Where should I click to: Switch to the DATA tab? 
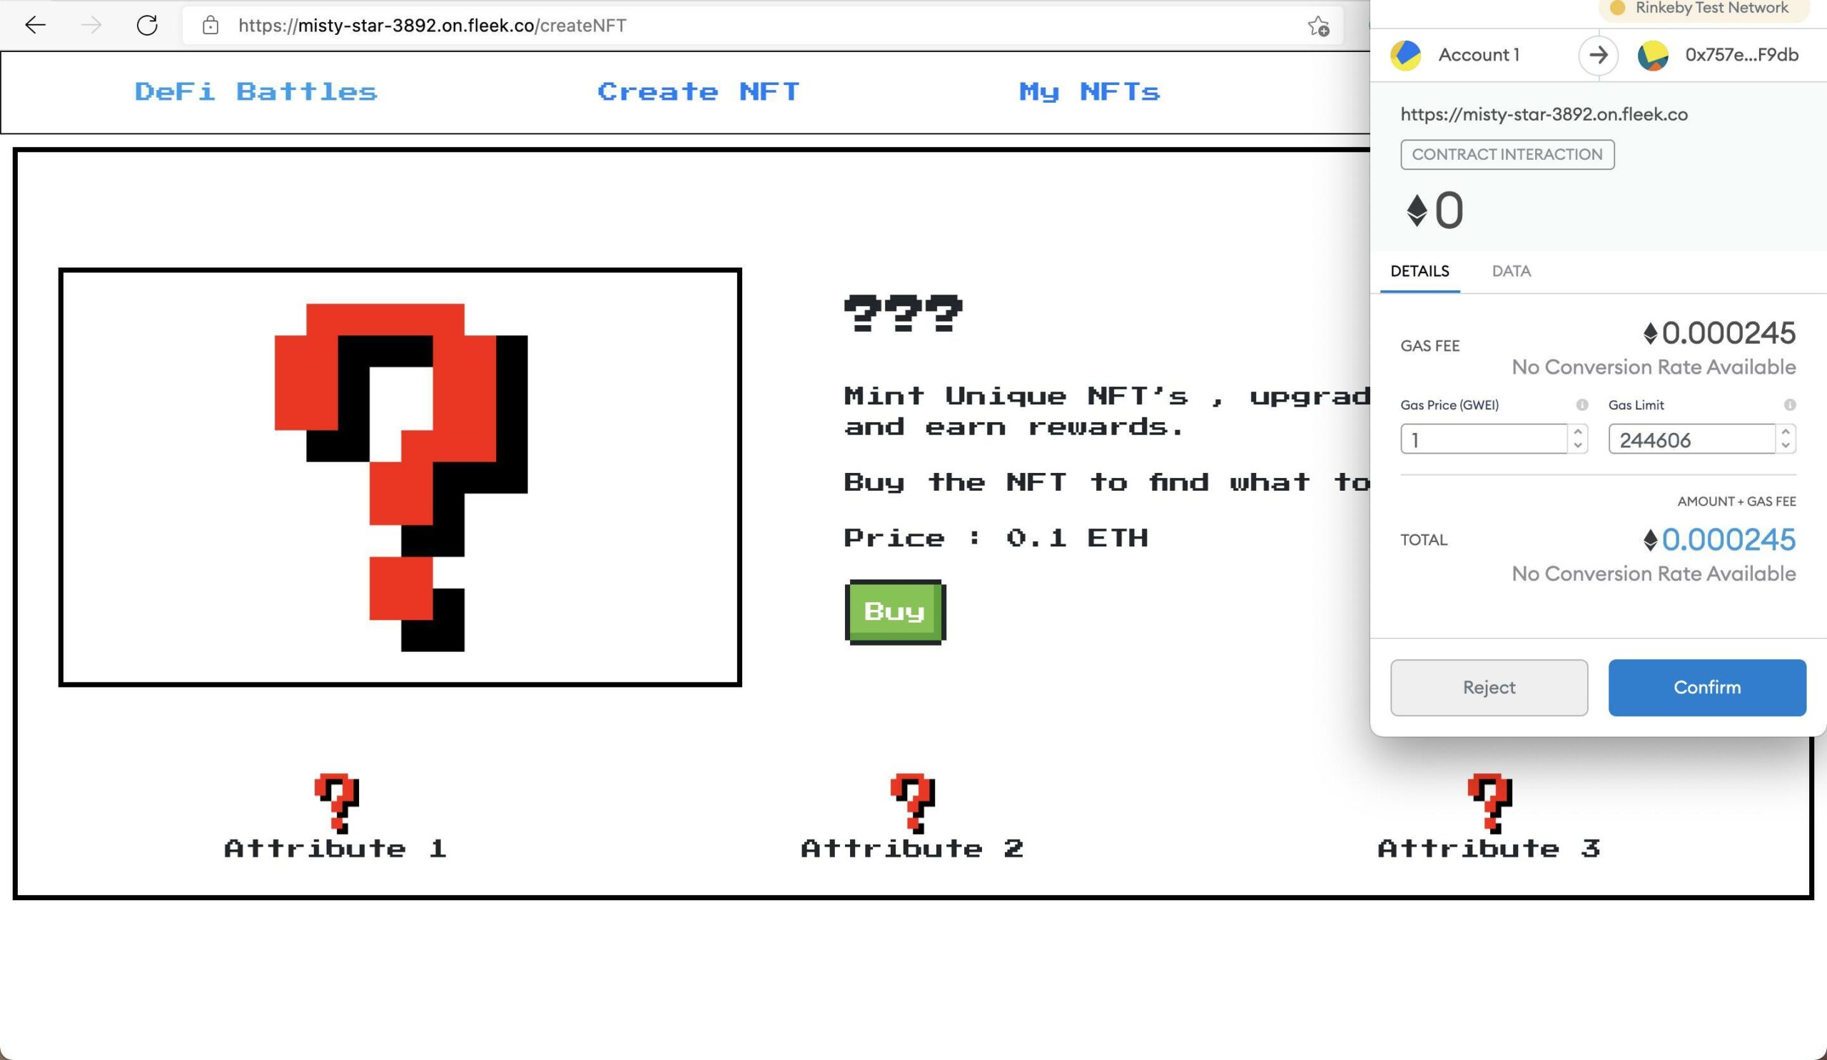pos(1511,271)
